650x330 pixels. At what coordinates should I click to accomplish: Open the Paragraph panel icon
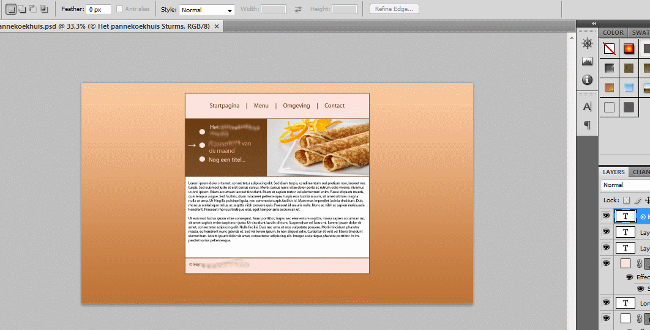pyautogui.click(x=588, y=125)
